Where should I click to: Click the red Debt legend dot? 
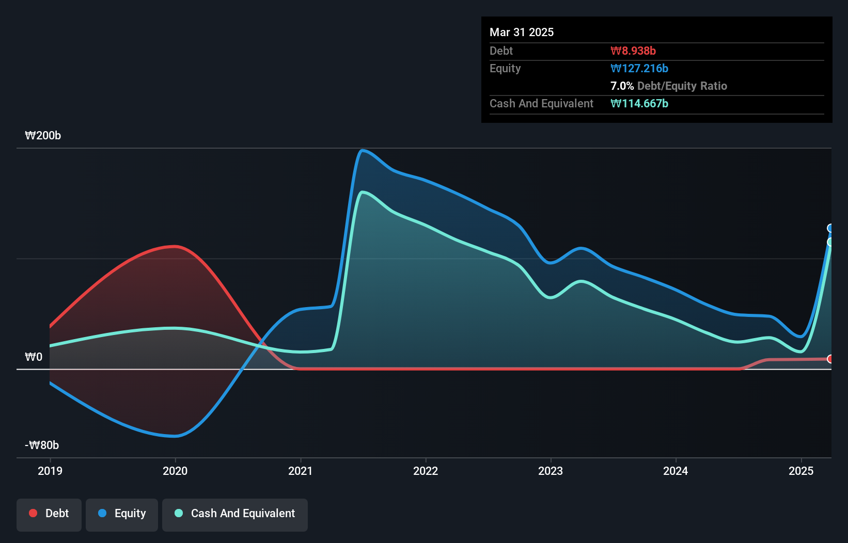(x=33, y=513)
